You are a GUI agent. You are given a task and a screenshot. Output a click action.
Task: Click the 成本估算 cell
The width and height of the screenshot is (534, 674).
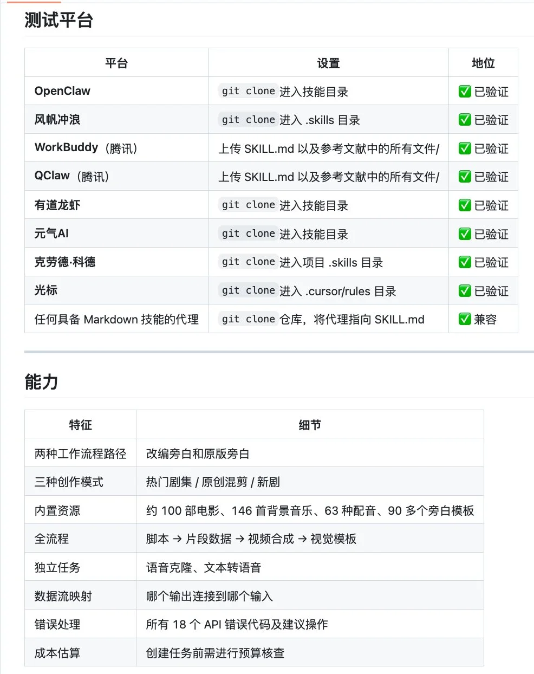pyautogui.click(x=80, y=652)
